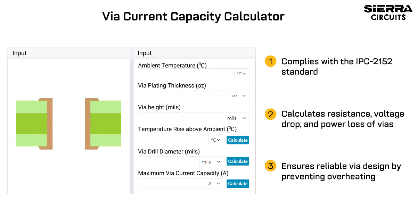Focus the Via height input field
417x218 pixels.
coord(181,118)
